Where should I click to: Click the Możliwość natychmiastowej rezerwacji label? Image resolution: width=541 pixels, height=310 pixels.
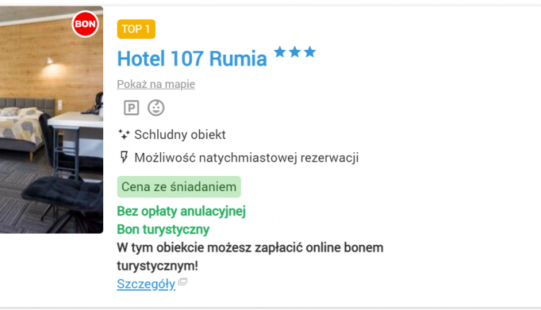[246, 158]
